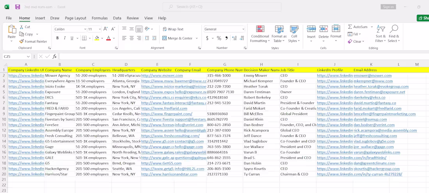
Task: Open the Format cells menu
Action: 336,34
